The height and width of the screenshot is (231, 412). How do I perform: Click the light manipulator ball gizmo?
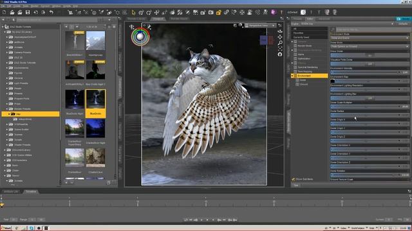pyautogui.click(x=140, y=37)
